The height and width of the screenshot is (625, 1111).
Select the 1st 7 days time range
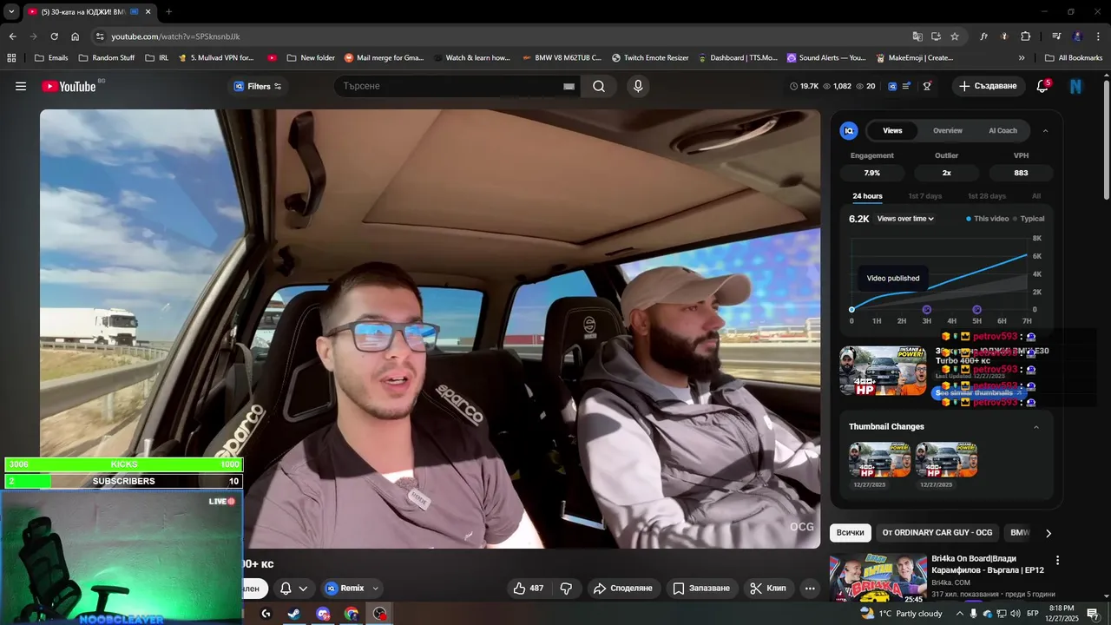pos(924,196)
